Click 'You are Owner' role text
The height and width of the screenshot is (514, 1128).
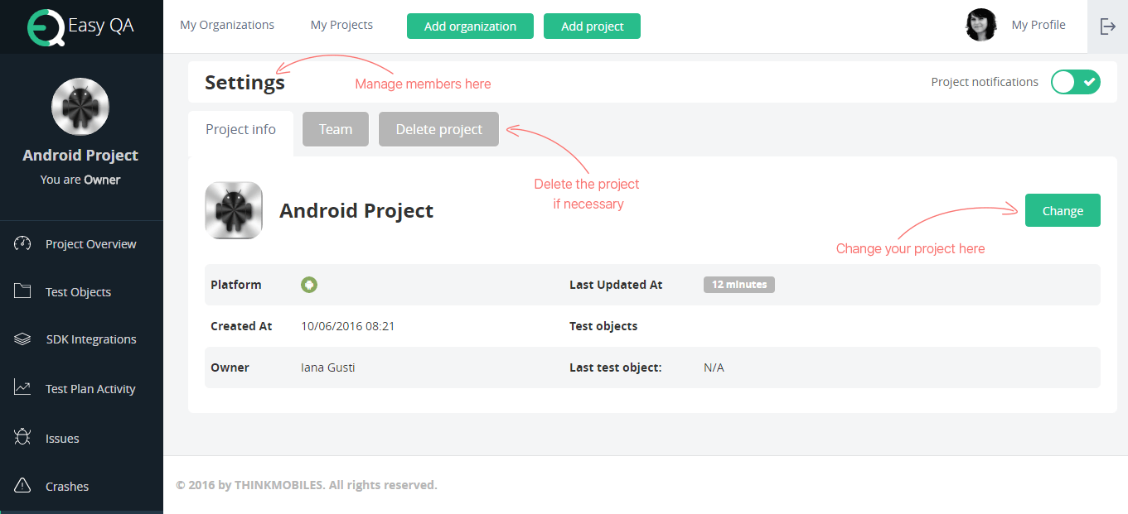coord(80,180)
